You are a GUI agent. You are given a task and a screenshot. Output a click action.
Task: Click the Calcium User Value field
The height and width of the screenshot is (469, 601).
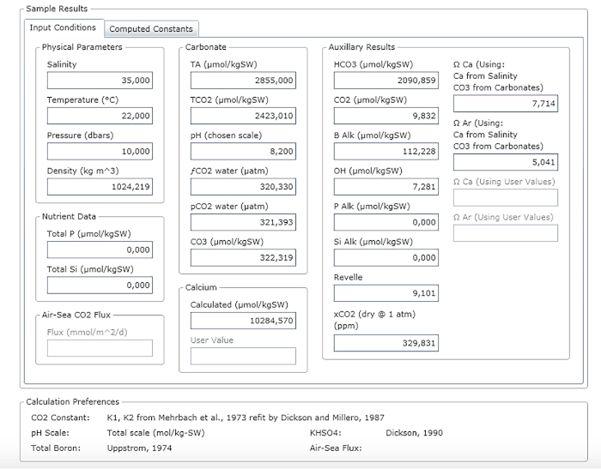click(243, 356)
